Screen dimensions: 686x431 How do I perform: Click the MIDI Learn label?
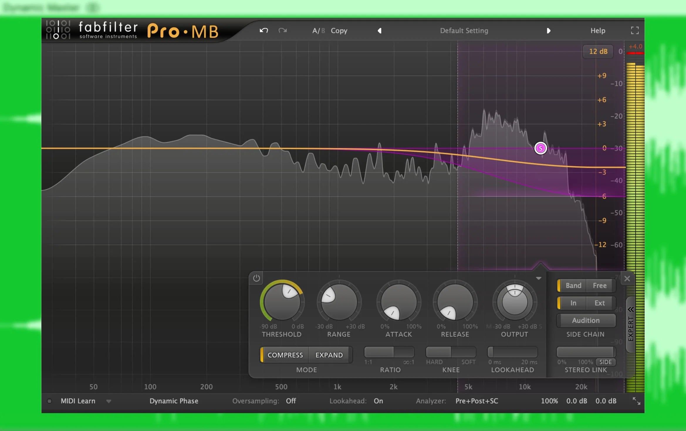[78, 401]
